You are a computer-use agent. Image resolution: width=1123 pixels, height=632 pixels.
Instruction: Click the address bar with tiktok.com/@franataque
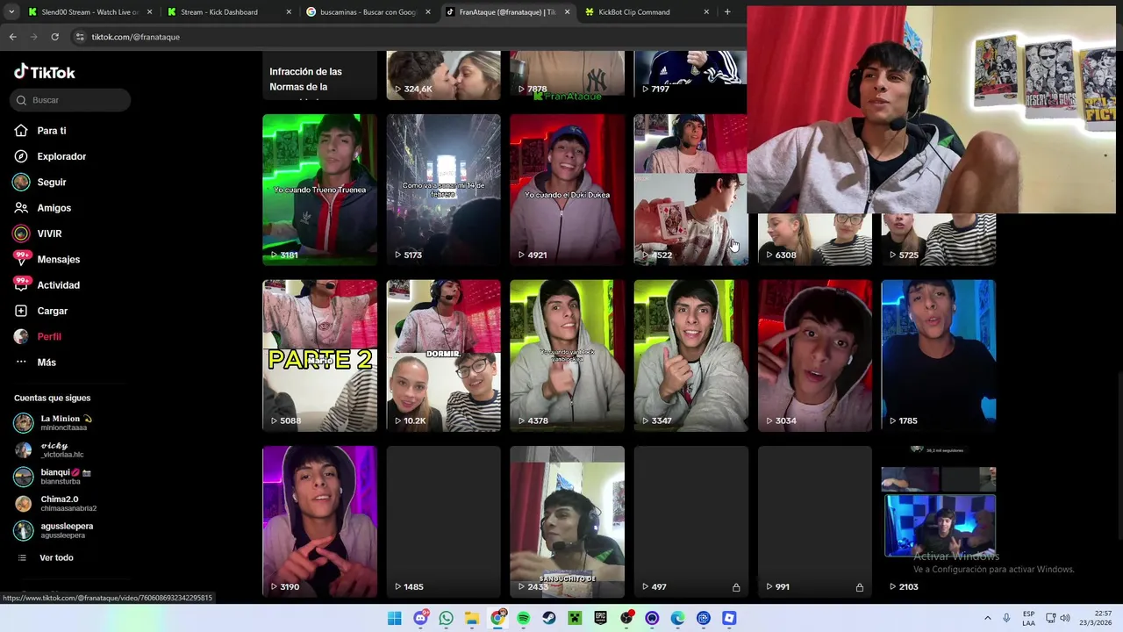point(408,37)
